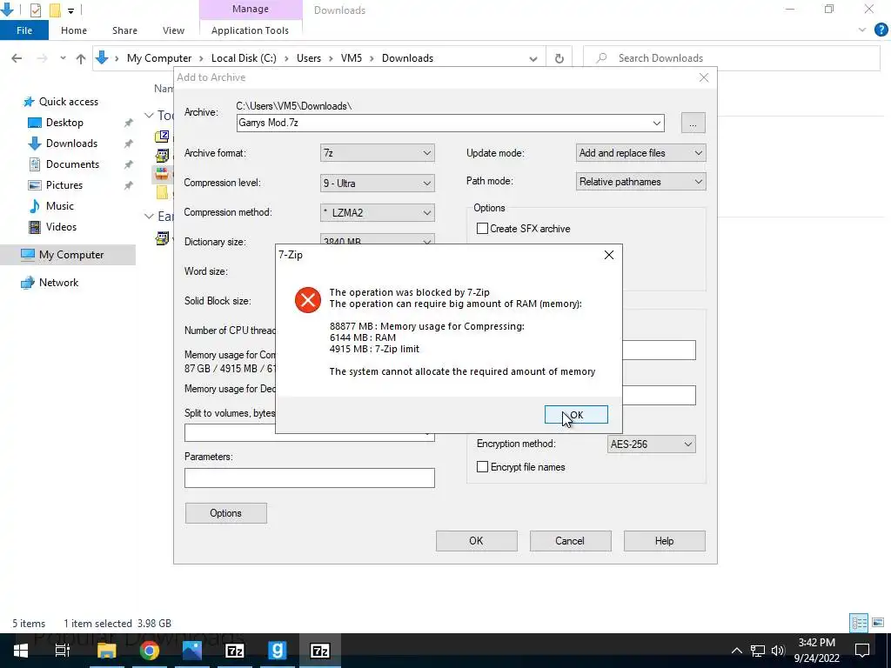Click the 7z archive file icon in list
Viewport: 891px width, 668px height.
[163, 135]
